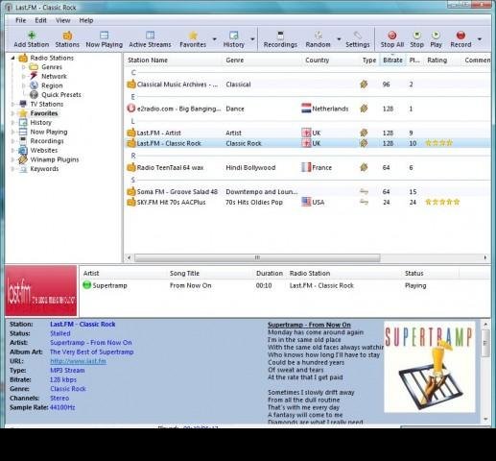The height and width of the screenshot is (461, 496).
Task: Expand the TV Stations tree node
Action: pos(12,104)
